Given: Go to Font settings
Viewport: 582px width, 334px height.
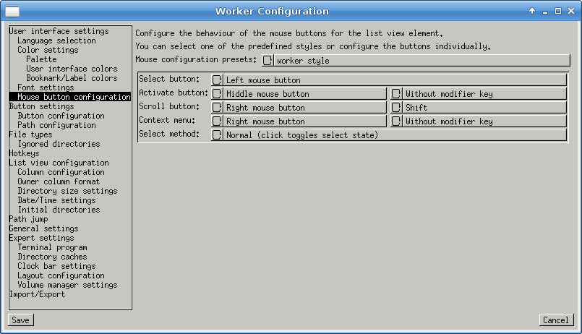Looking at the screenshot, I should tap(46, 87).
